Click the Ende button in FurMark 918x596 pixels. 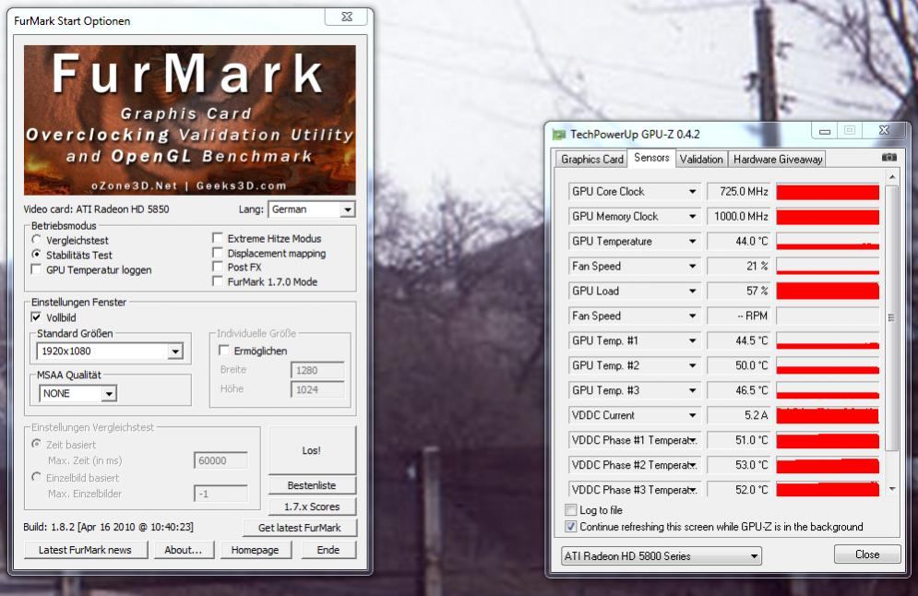click(328, 550)
